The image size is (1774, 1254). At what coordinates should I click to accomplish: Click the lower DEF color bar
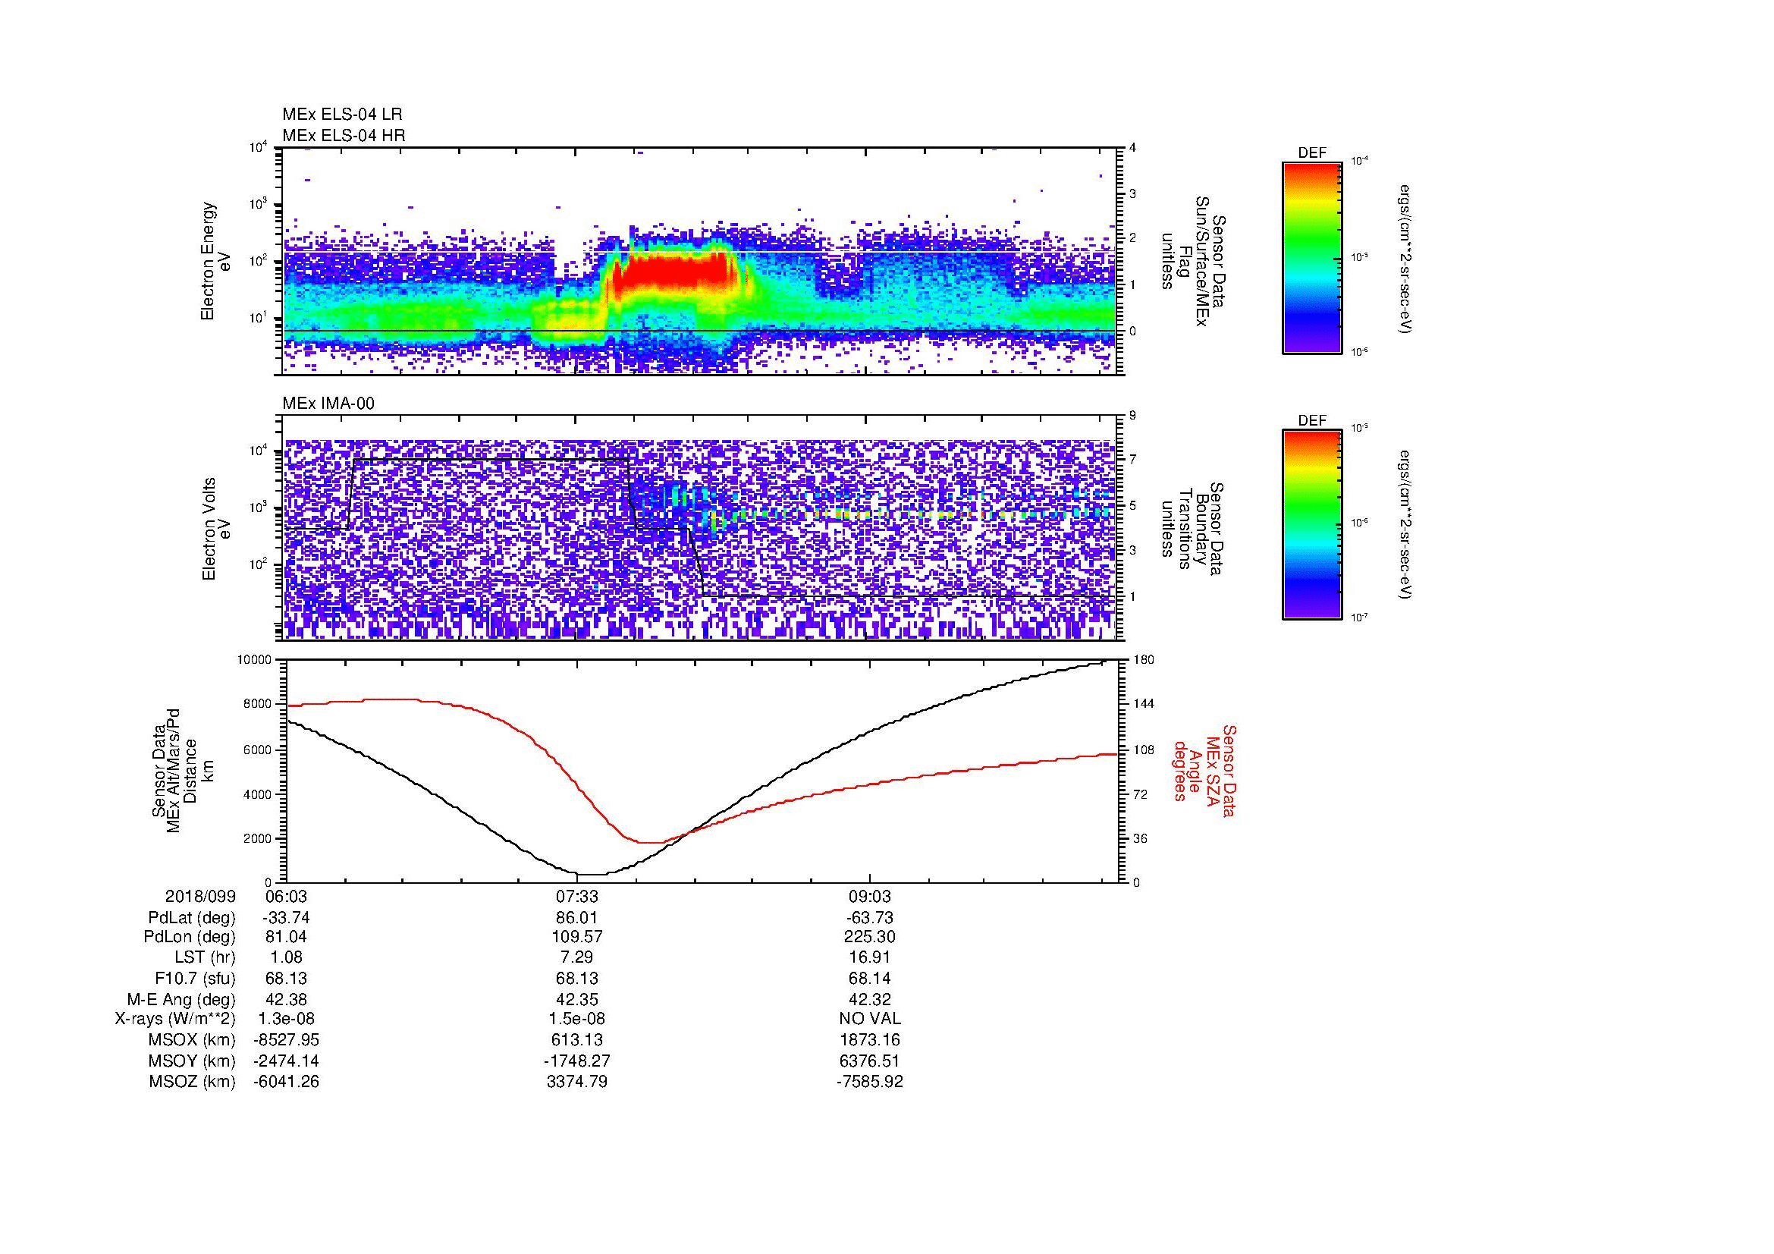coord(1312,525)
